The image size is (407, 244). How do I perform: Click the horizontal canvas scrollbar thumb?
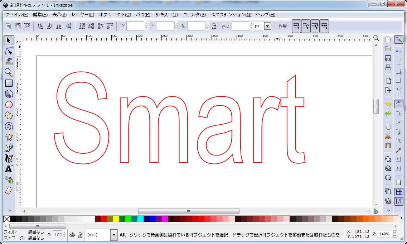coord(189,211)
